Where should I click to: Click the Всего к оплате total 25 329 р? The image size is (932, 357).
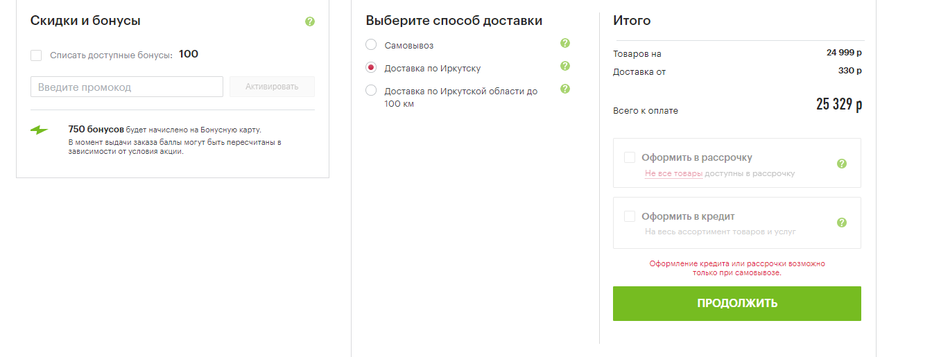point(839,105)
